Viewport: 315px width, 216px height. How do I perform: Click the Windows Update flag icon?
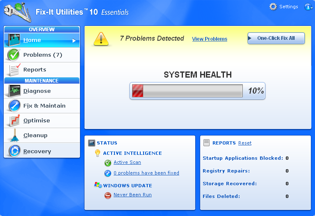point(98,185)
